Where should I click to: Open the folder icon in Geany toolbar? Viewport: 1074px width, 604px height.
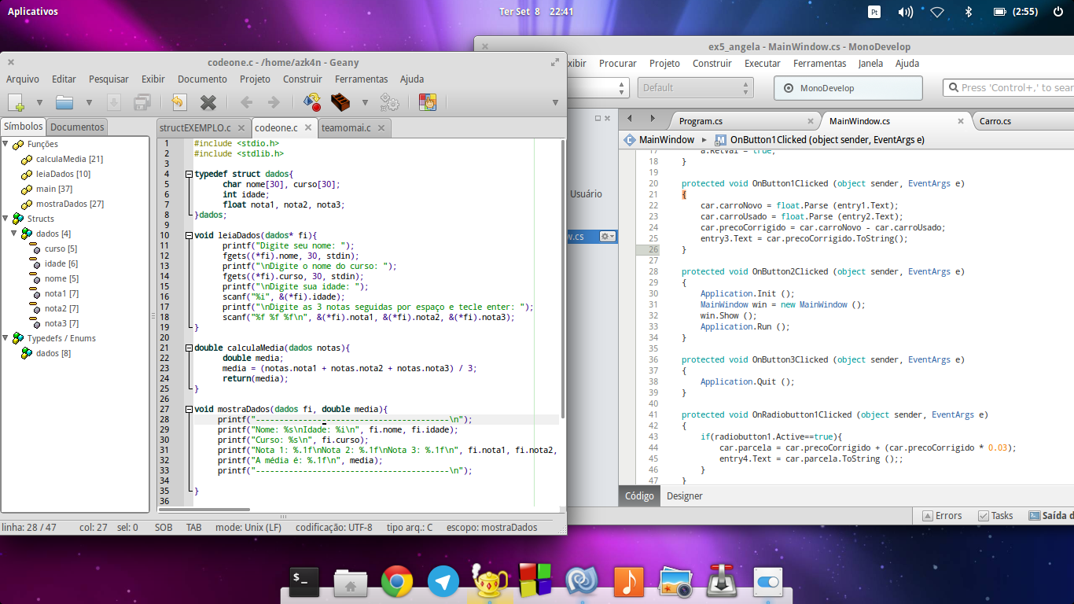[64, 101]
